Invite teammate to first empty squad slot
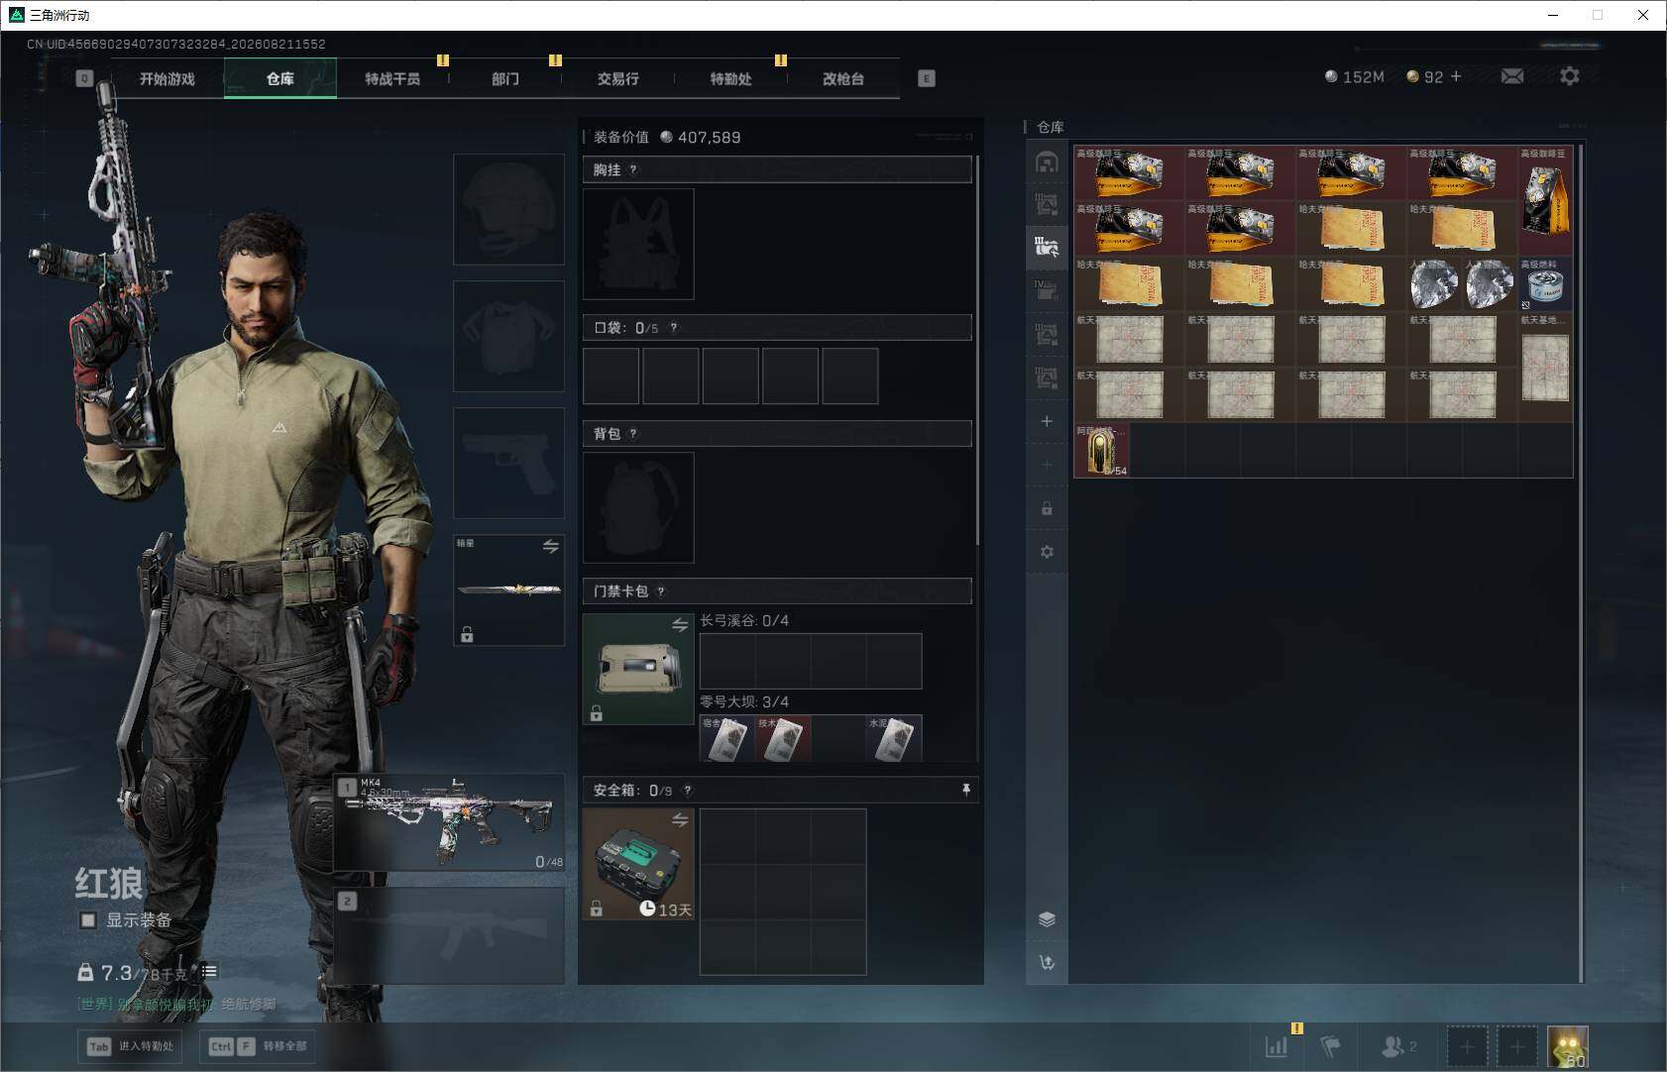 click(x=1467, y=1046)
